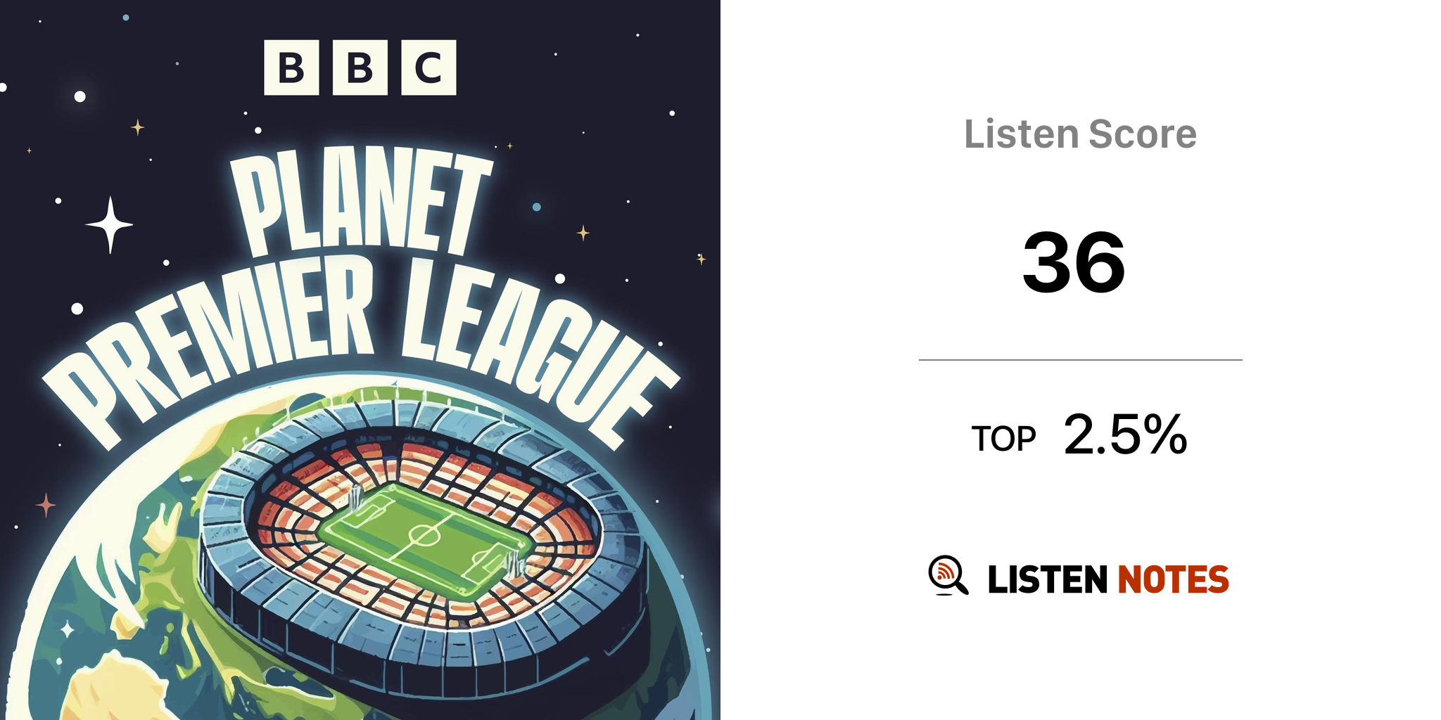Click the small blue dot near PLANET title

(x=537, y=207)
